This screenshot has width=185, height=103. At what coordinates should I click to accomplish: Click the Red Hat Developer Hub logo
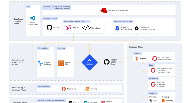(104, 10)
